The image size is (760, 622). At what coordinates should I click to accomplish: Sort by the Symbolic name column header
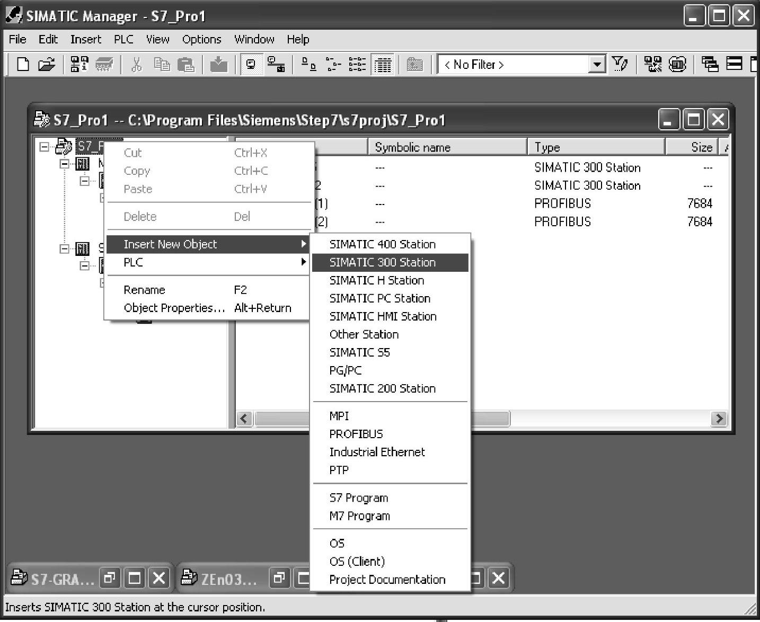(x=447, y=147)
